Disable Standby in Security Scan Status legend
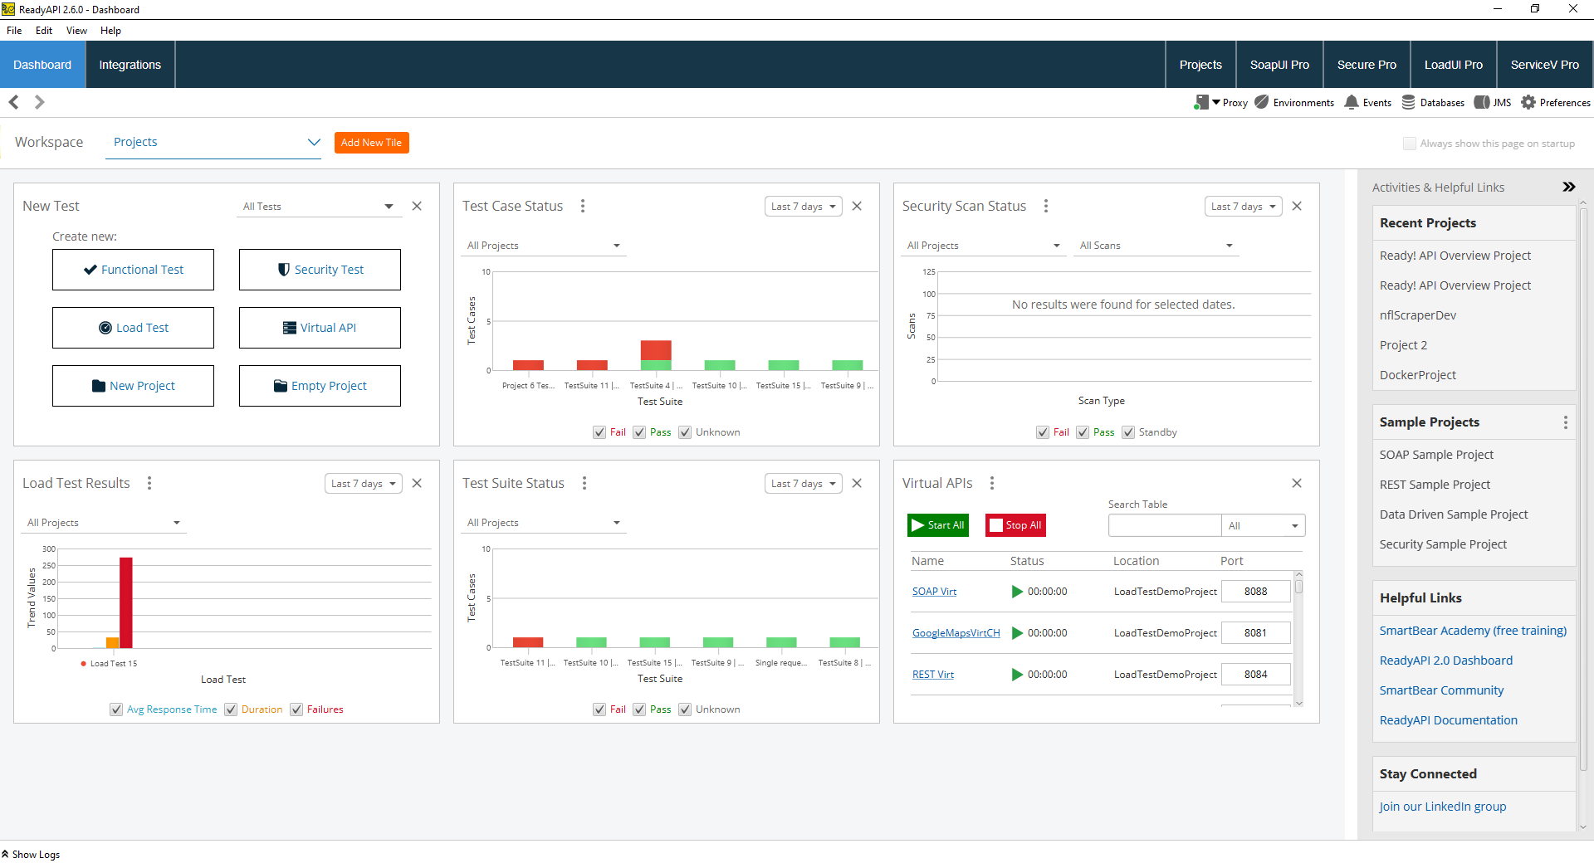The image size is (1594, 863). click(1129, 432)
